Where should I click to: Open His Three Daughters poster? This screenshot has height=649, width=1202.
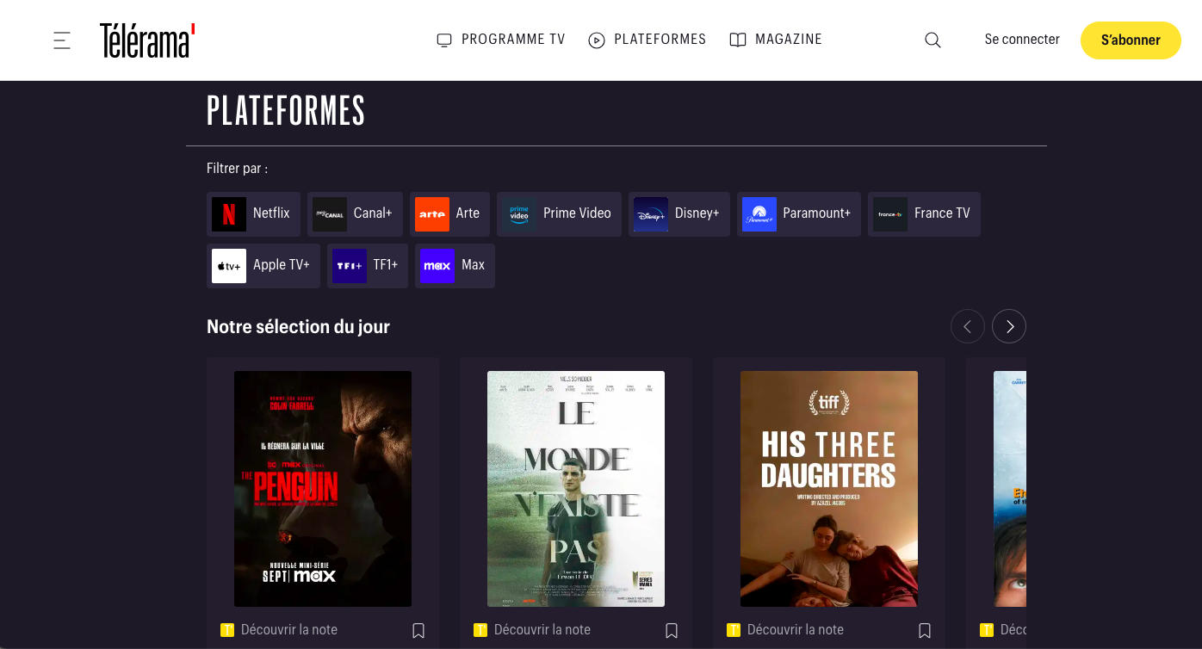coord(829,489)
